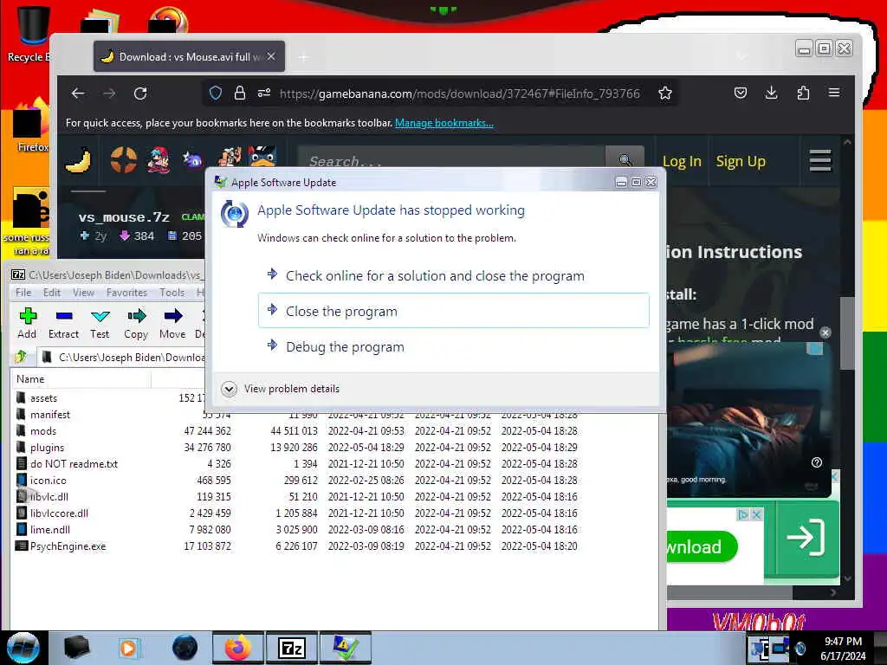Click Log In link

[682, 162]
